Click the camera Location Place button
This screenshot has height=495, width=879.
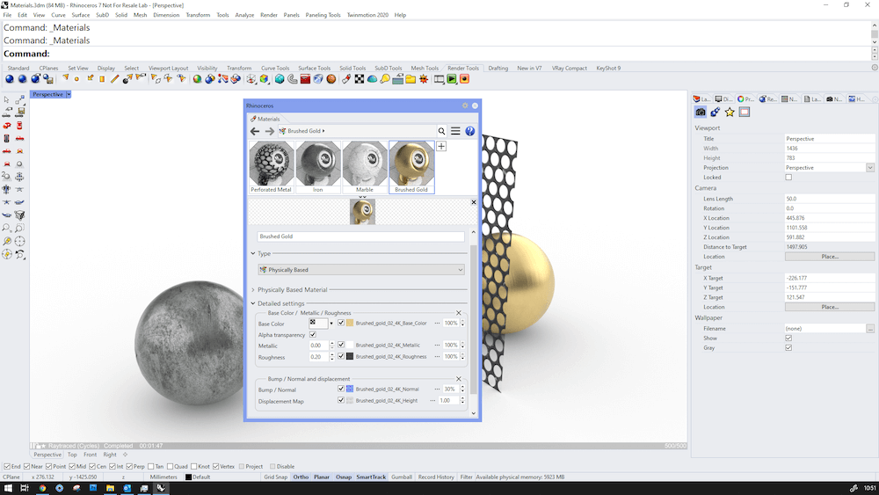[830, 257]
